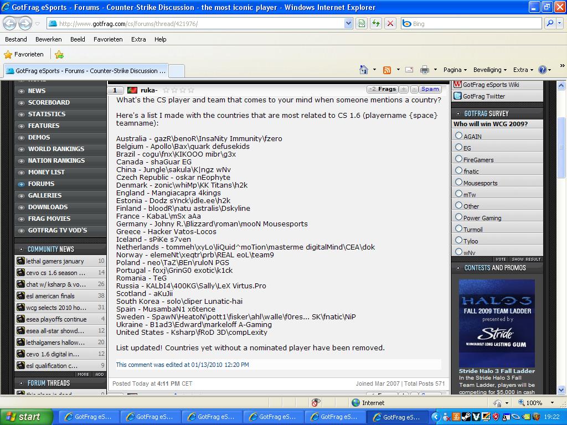Click VOTE button under the survey

(501, 259)
